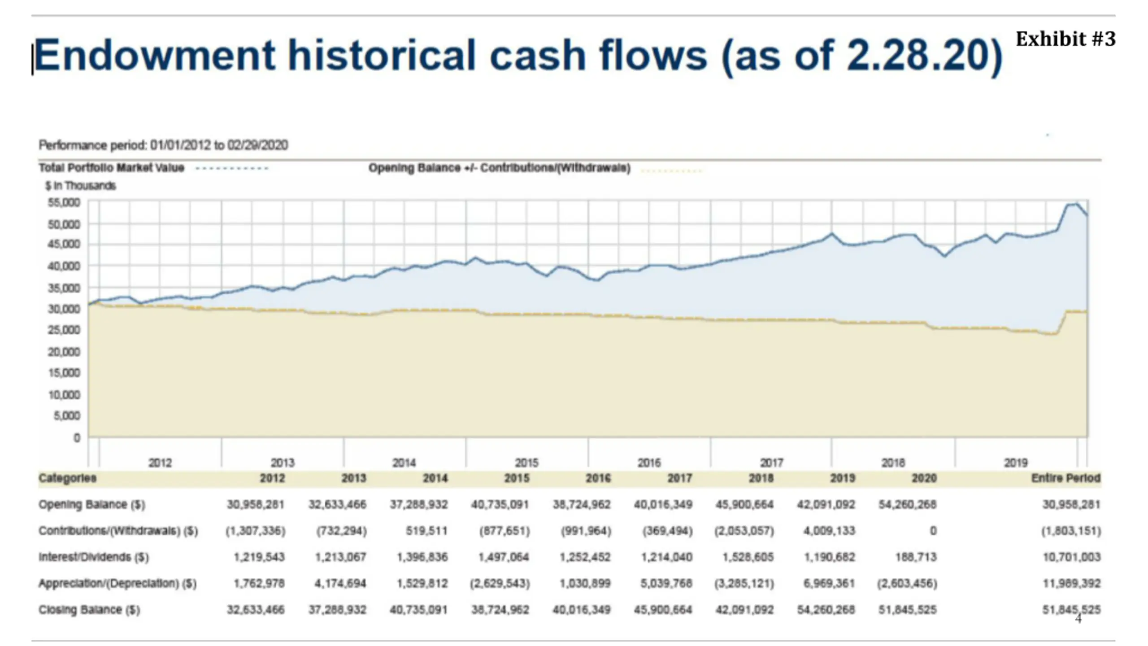Image resolution: width=1148 pixels, height=646 pixels.
Task: Click the 2012 opening balance 30,958,281
Action: pyautogui.click(x=256, y=505)
